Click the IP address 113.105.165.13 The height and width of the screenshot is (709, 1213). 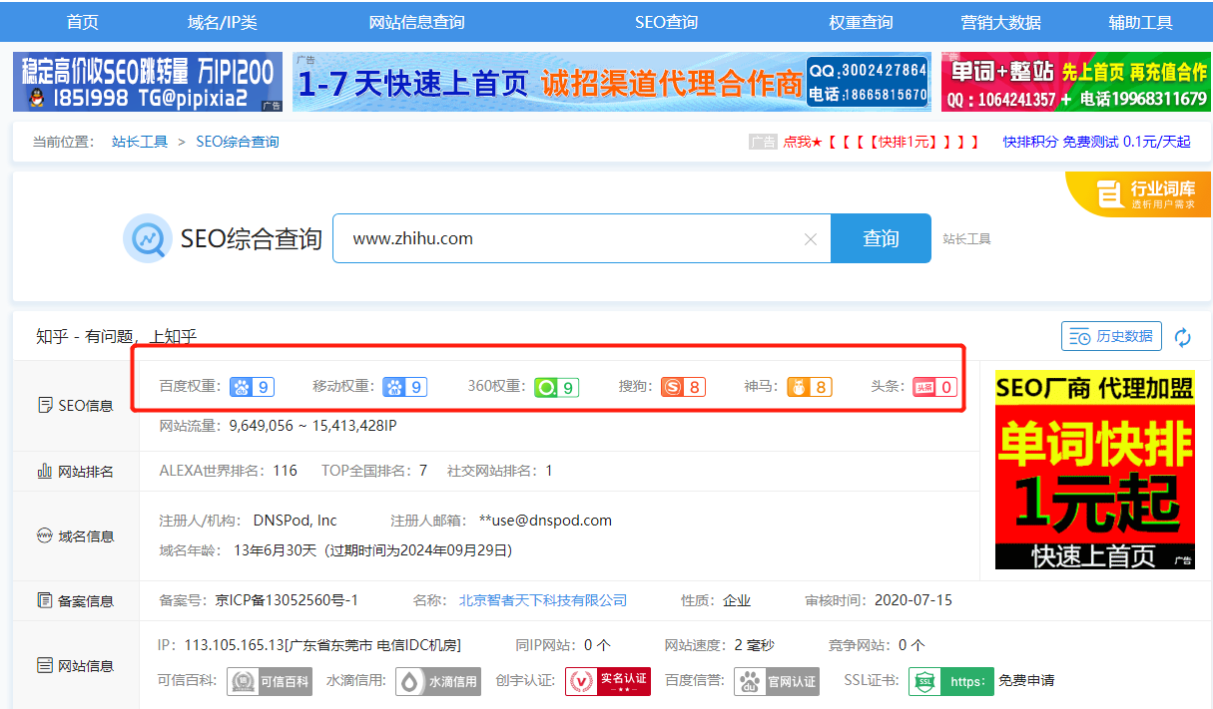click(x=235, y=645)
